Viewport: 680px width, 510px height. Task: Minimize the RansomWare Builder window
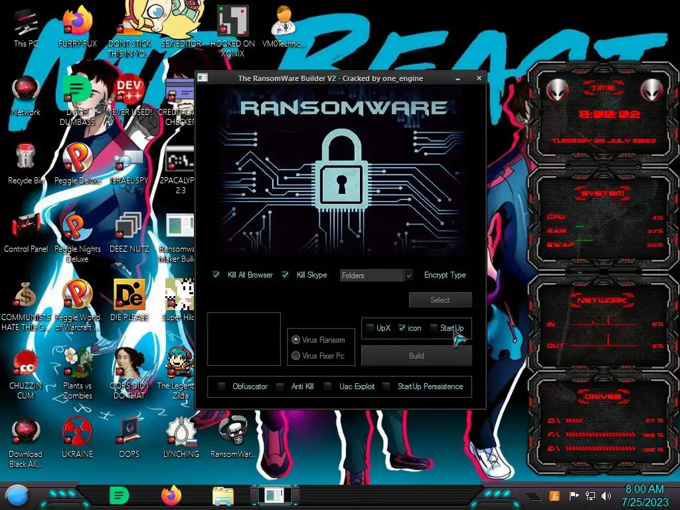(x=458, y=78)
